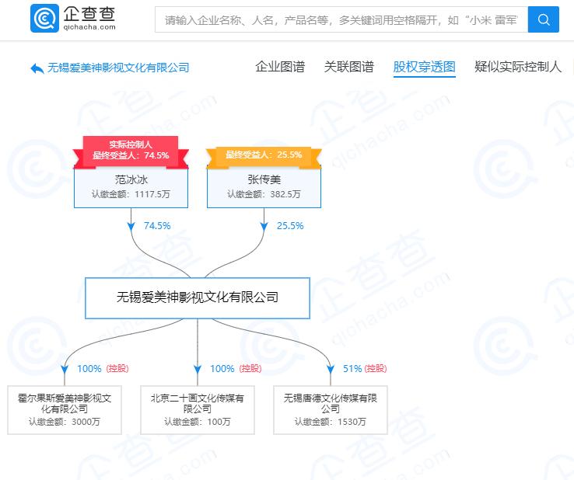Focus the company name search input field
Viewport: 574px width, 480px height.
(341, 19)
